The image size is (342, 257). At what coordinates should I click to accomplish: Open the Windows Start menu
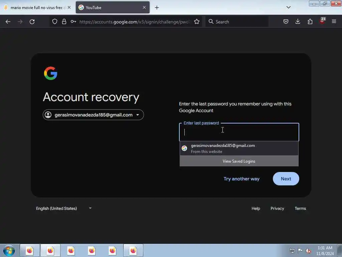tap(9, 250)
